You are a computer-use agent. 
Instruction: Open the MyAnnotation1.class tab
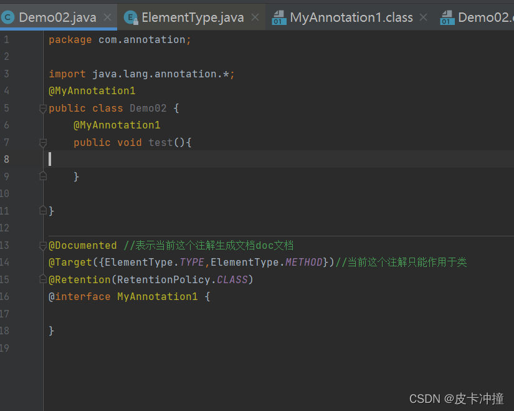[x=351, y=17]
